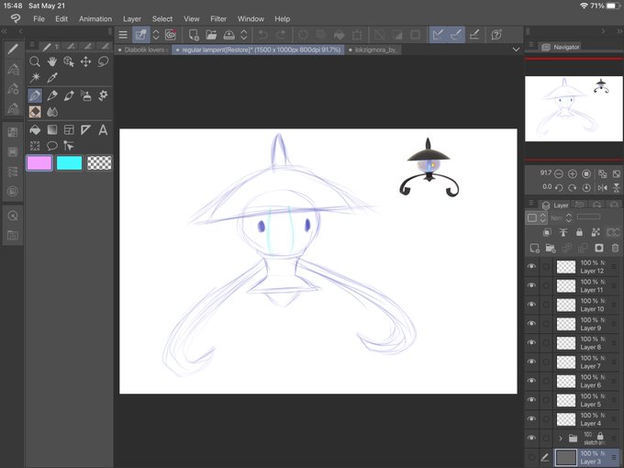Viewport: 624px width, 468px height.
Task: Expand the sketch folder layer chevron
Action: (561, 439)
